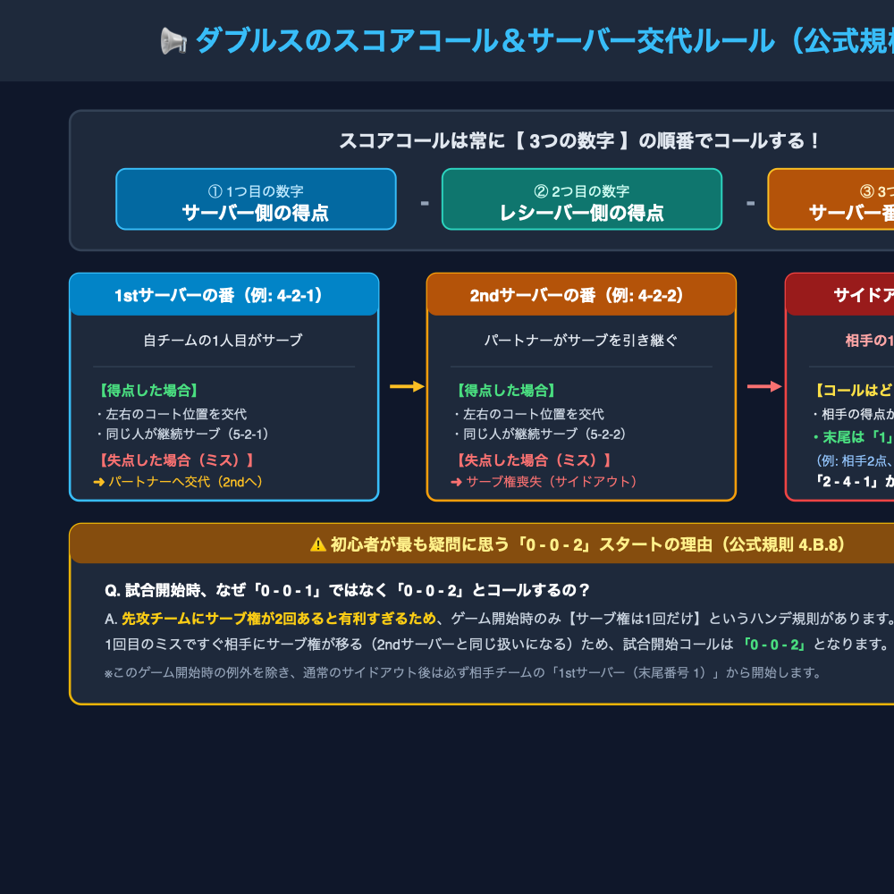The height and width of the screenshot is (894, 894).
Task: Click the banner text 初心者が最も疑問に思う「0 - 0 - 2」スタートの理由
Action: pos(522,544)
